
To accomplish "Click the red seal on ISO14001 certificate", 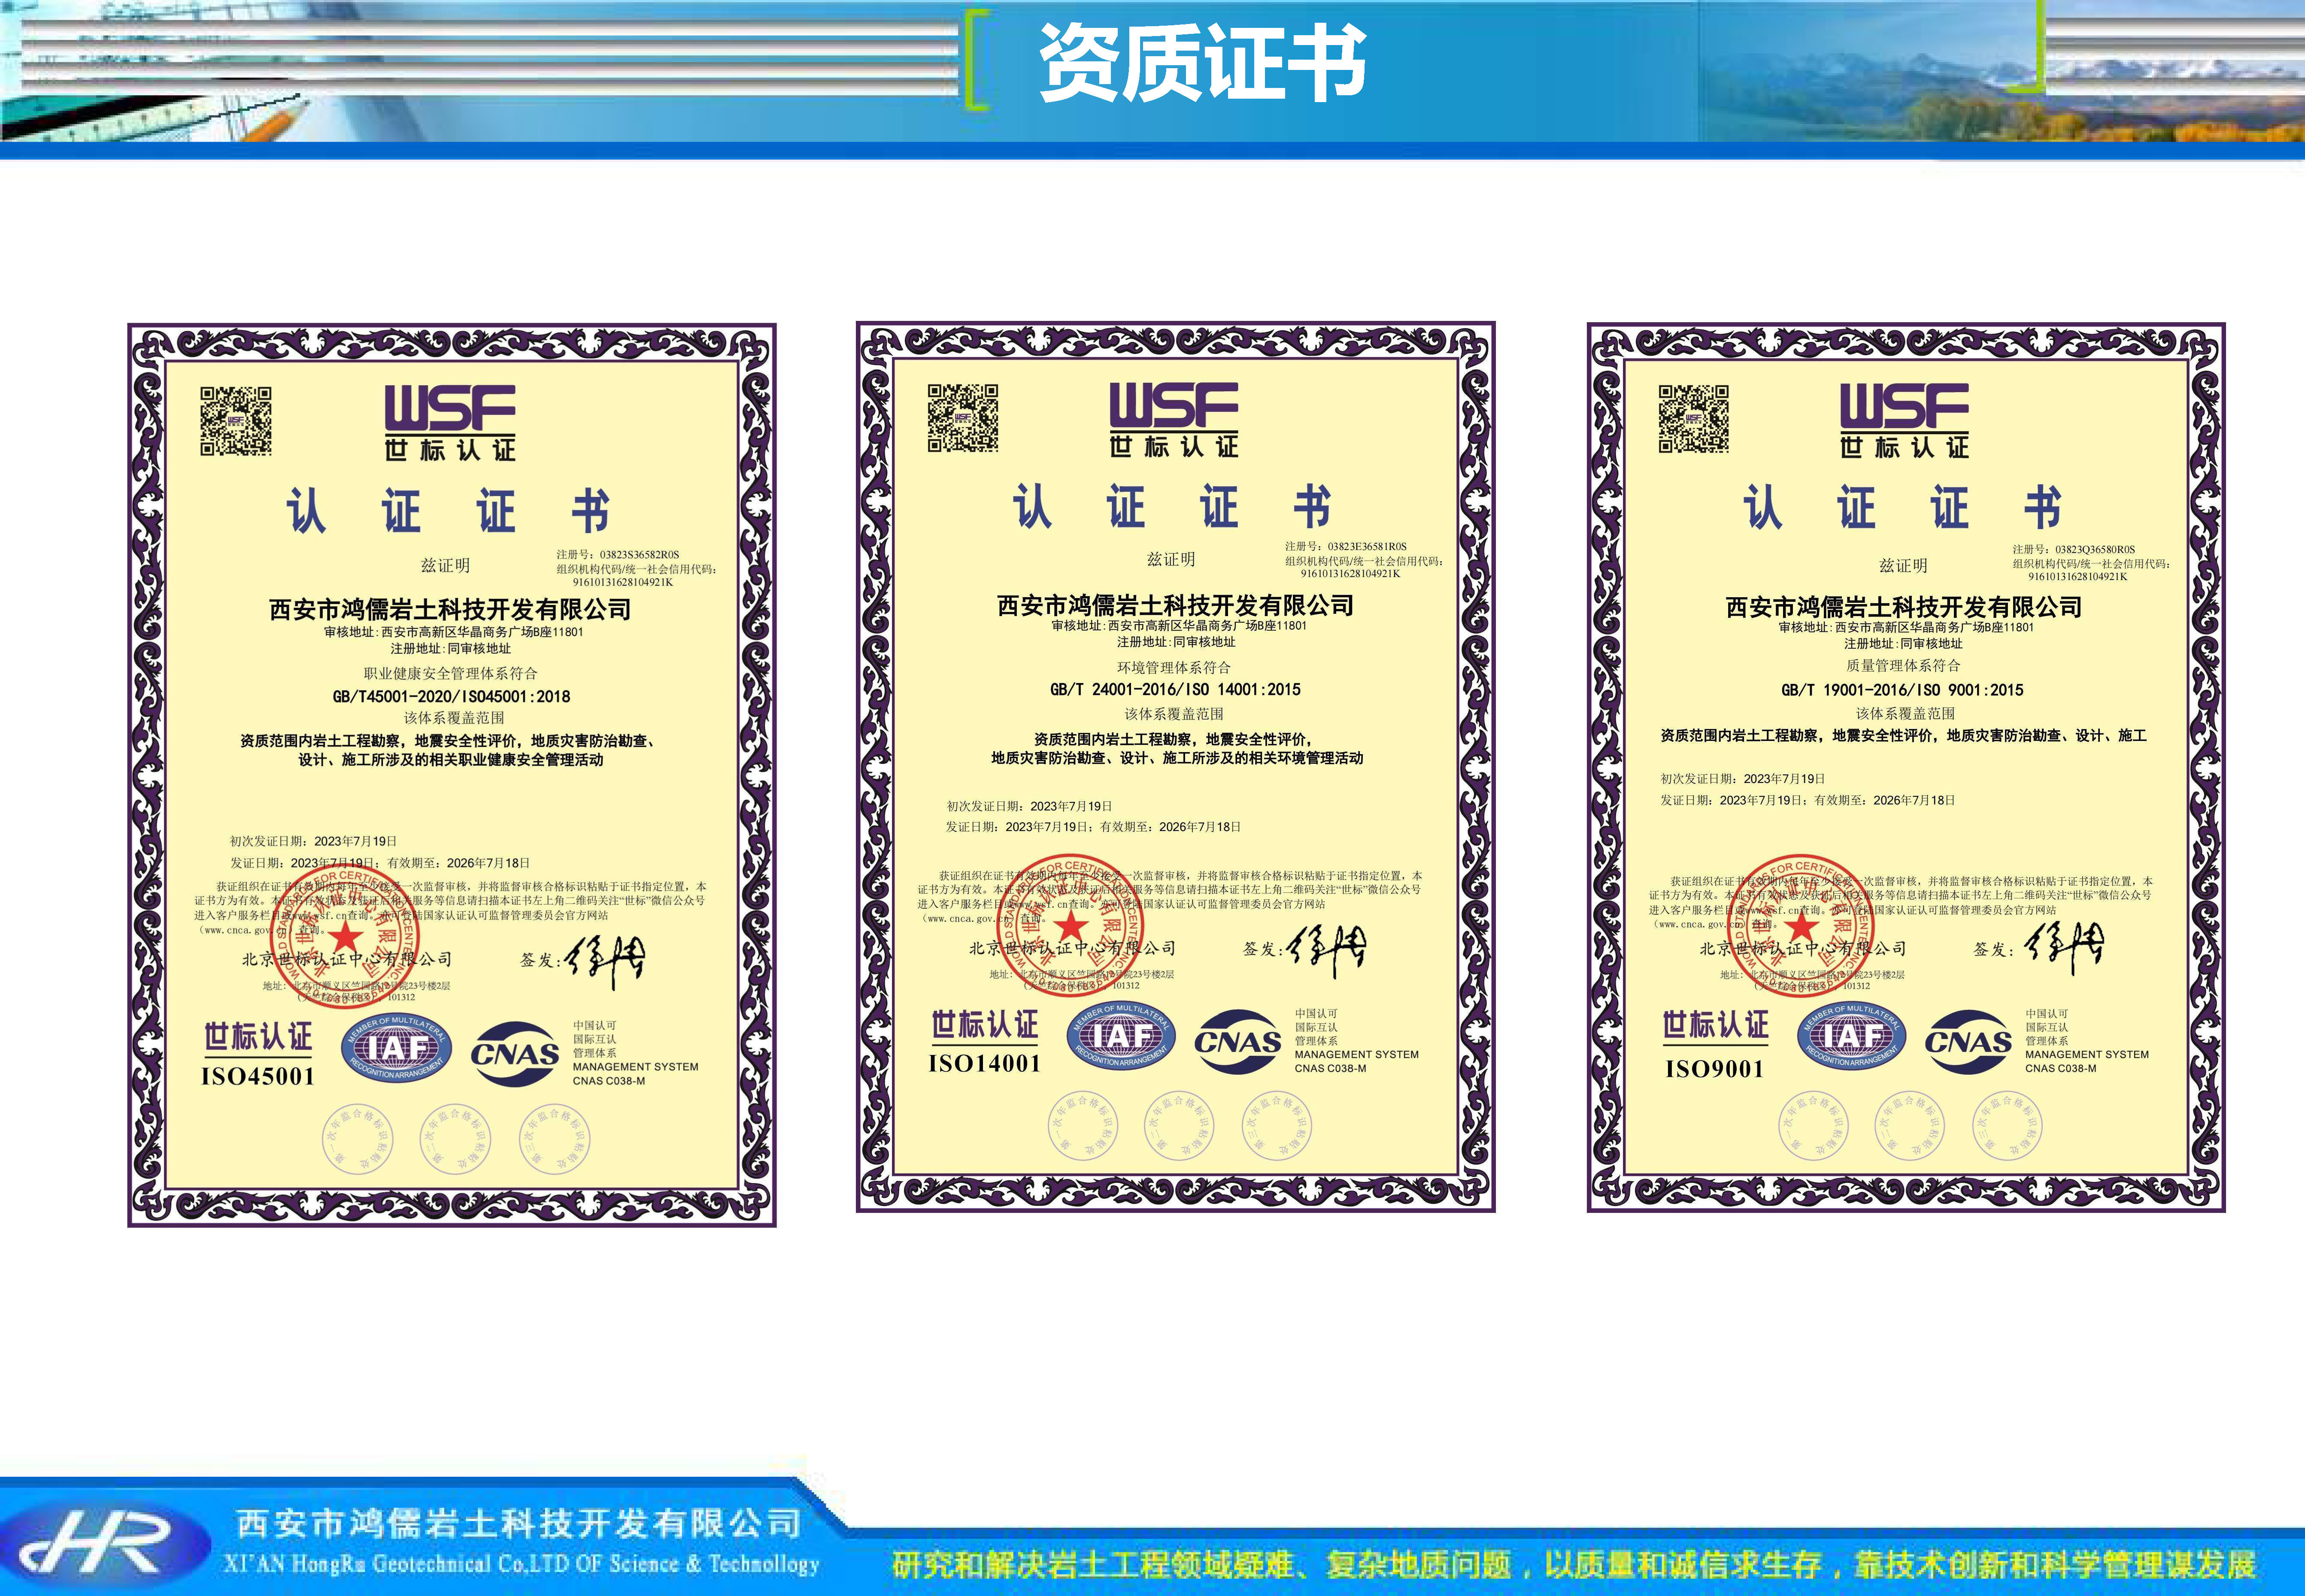I will pos(1070,925).
